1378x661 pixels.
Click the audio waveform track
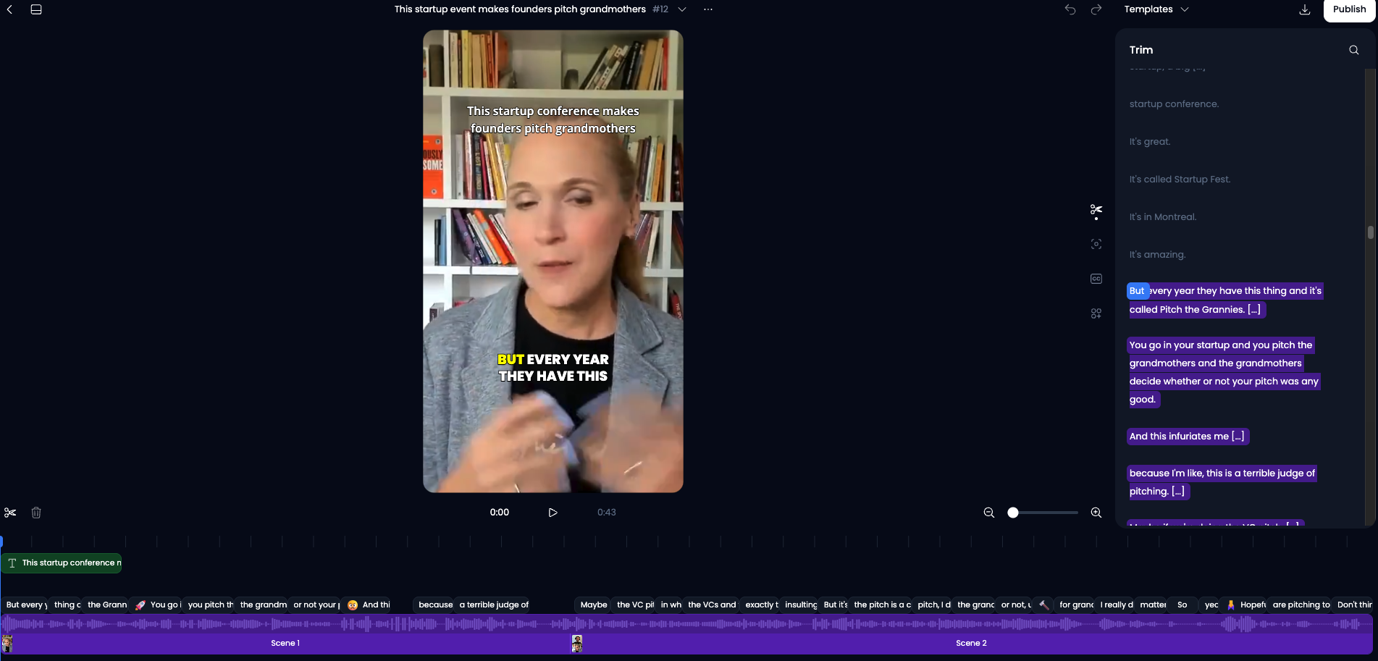click(686, 624)
